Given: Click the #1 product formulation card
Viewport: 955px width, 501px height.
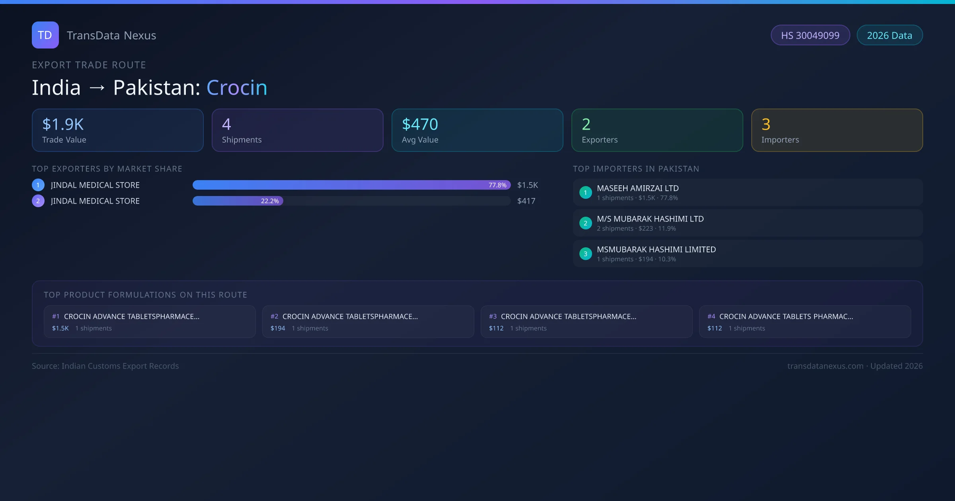Looking at the screenshot, I should click(x=150, y=322).
